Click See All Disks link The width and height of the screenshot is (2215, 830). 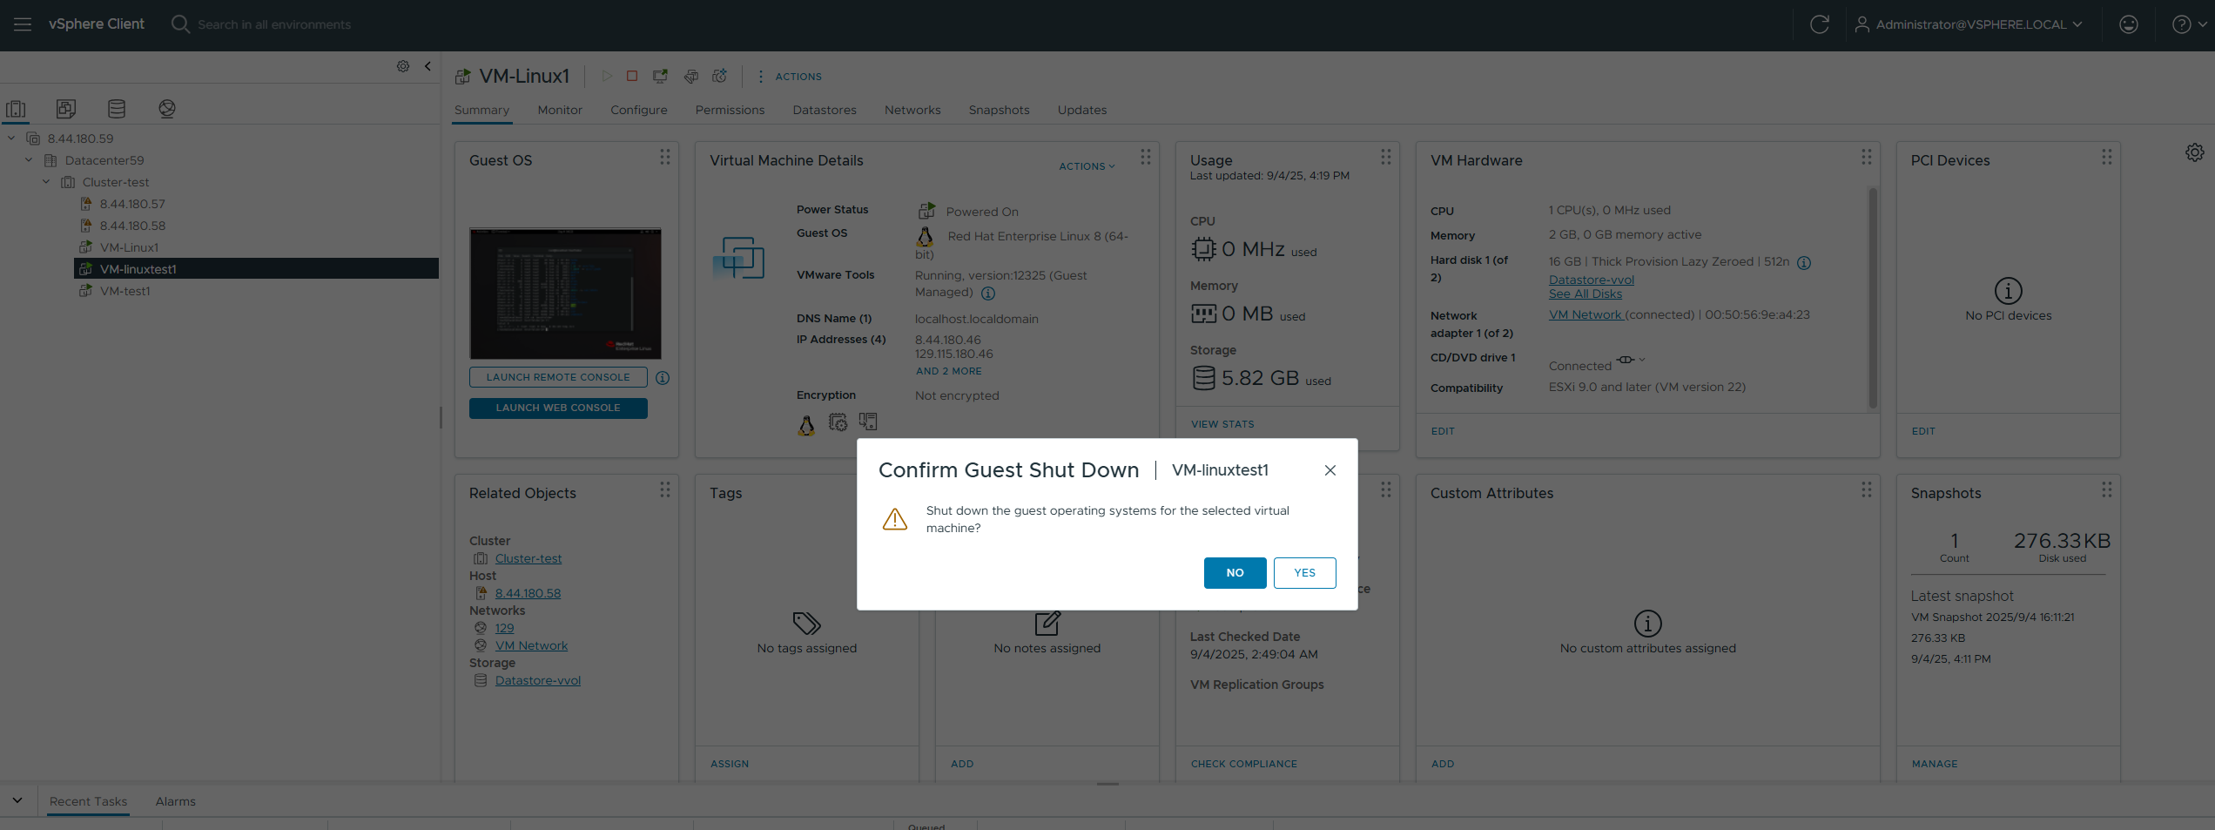coord(1585,294)
